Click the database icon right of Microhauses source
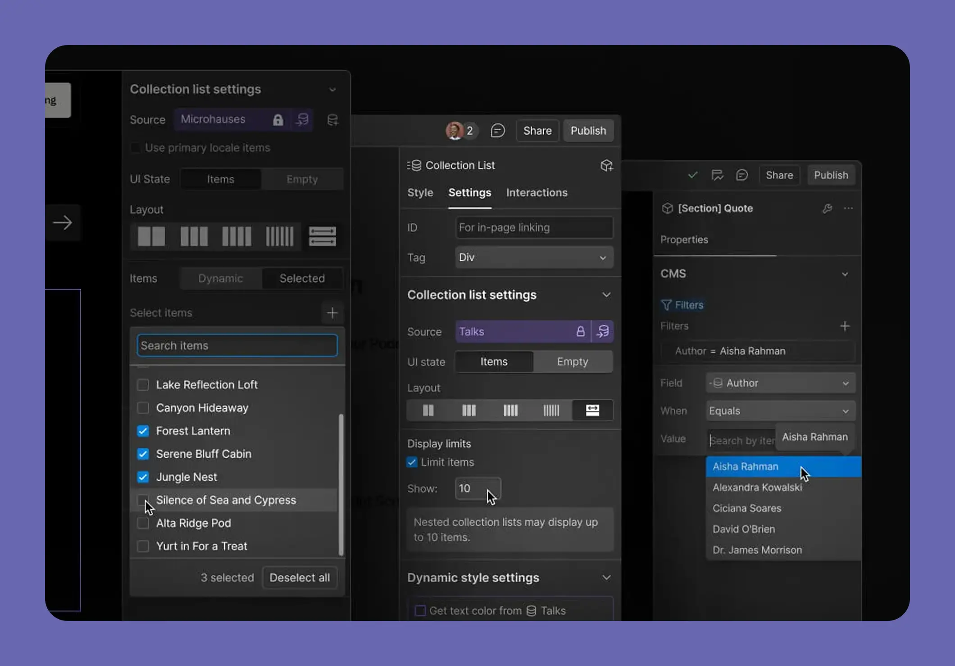The image size is (955, 666). pyautogui.click(x=332, y=120)
